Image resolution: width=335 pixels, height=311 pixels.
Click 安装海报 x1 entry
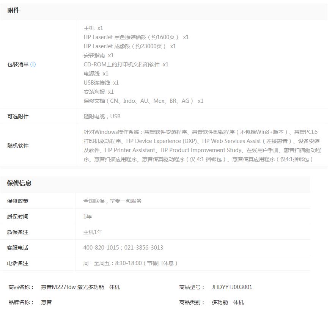(99, 92)
